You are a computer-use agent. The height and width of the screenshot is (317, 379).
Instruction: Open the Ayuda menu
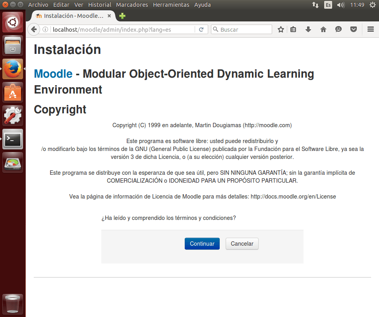point(203,5)
